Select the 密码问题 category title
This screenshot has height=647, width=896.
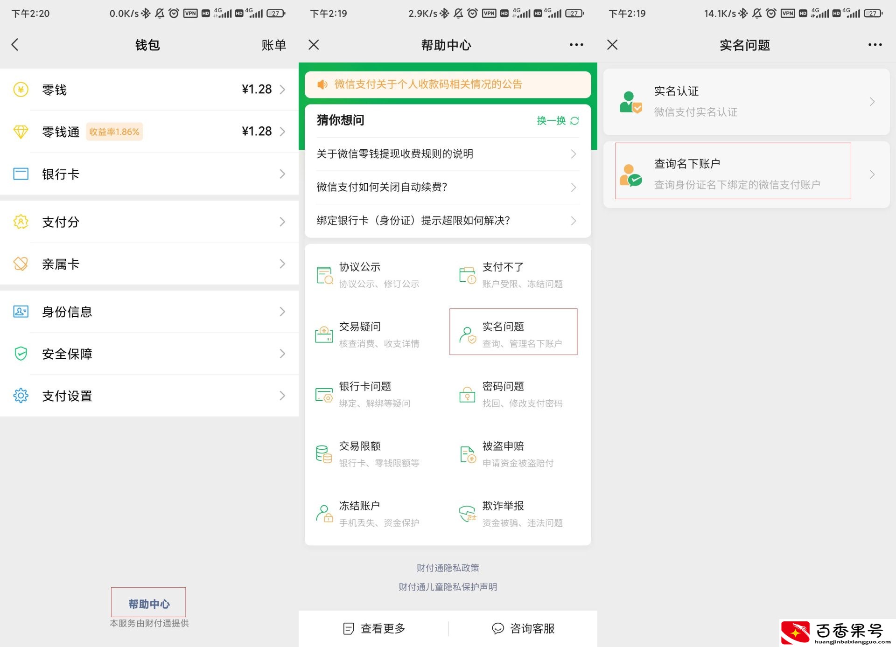tap(503, 386)
